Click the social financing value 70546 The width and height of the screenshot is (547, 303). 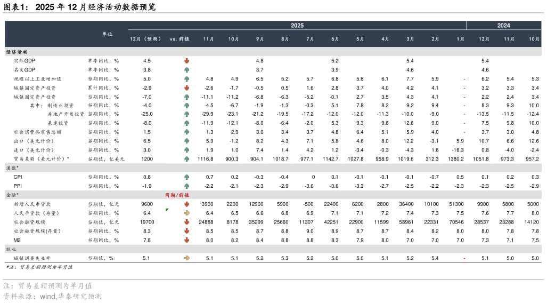456,222
